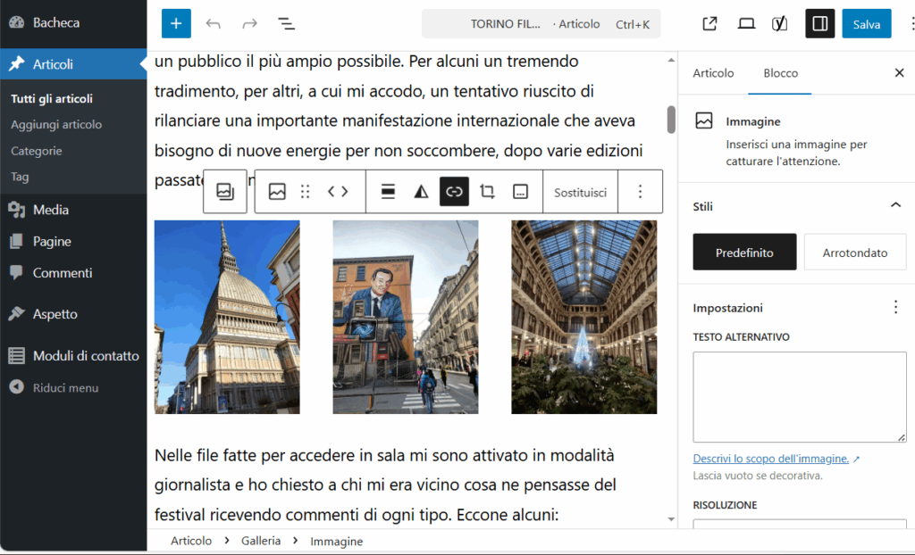Open Media in the admin menu

click(51, 210)
